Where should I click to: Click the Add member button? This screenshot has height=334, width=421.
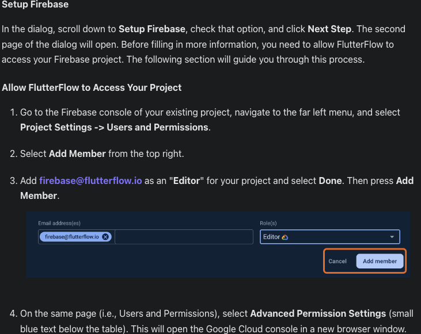coord(380,261)
